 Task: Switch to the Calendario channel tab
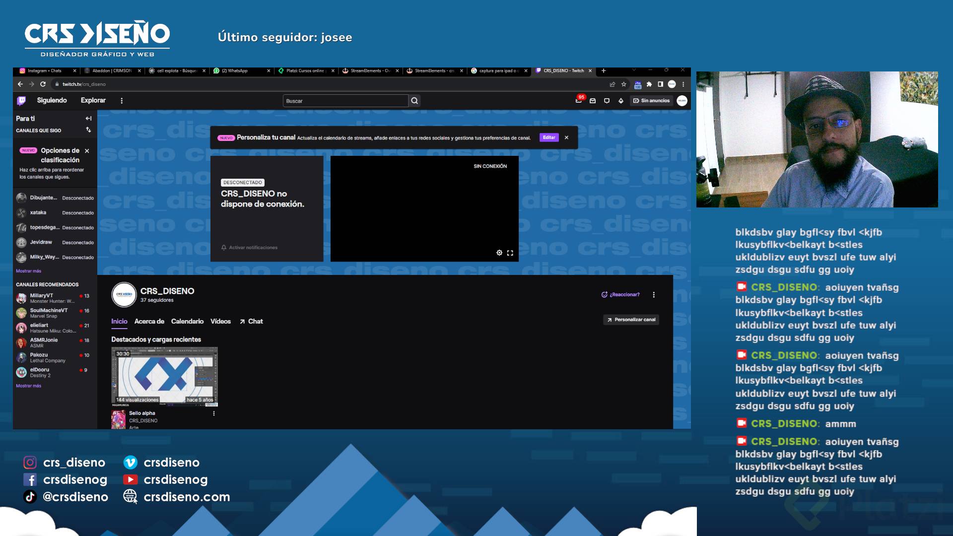pyautogui.click(x=187, y=322)
